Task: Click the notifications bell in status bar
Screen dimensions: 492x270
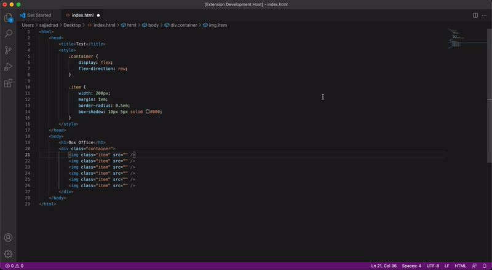Action: pyautogui.click(x=485, y=266)
